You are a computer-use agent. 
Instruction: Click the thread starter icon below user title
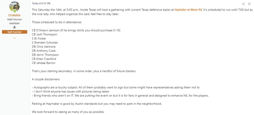pos(14,27)
